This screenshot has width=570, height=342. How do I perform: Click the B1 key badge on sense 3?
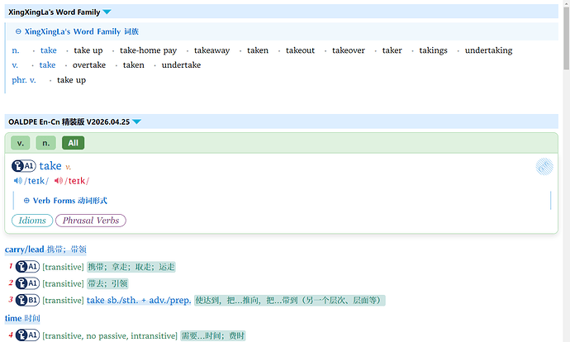coord(27,300)
